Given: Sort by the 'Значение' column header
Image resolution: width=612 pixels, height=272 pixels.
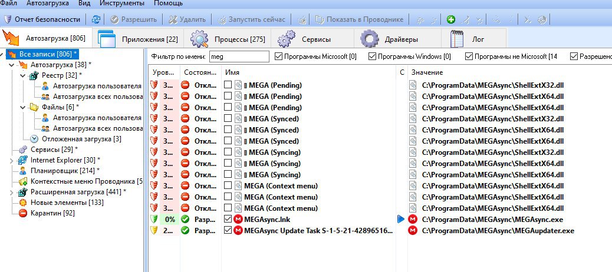Looking at the screenshot, I should point(509,72).
